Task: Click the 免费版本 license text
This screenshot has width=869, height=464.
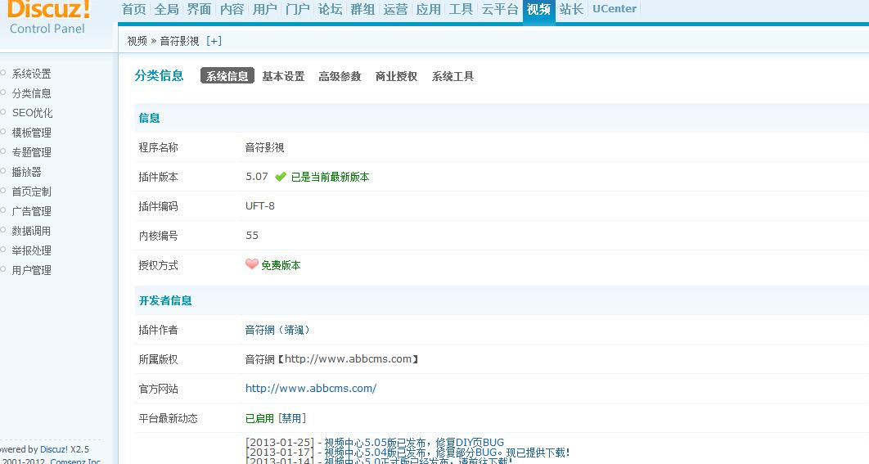Action: pos(281,265)
